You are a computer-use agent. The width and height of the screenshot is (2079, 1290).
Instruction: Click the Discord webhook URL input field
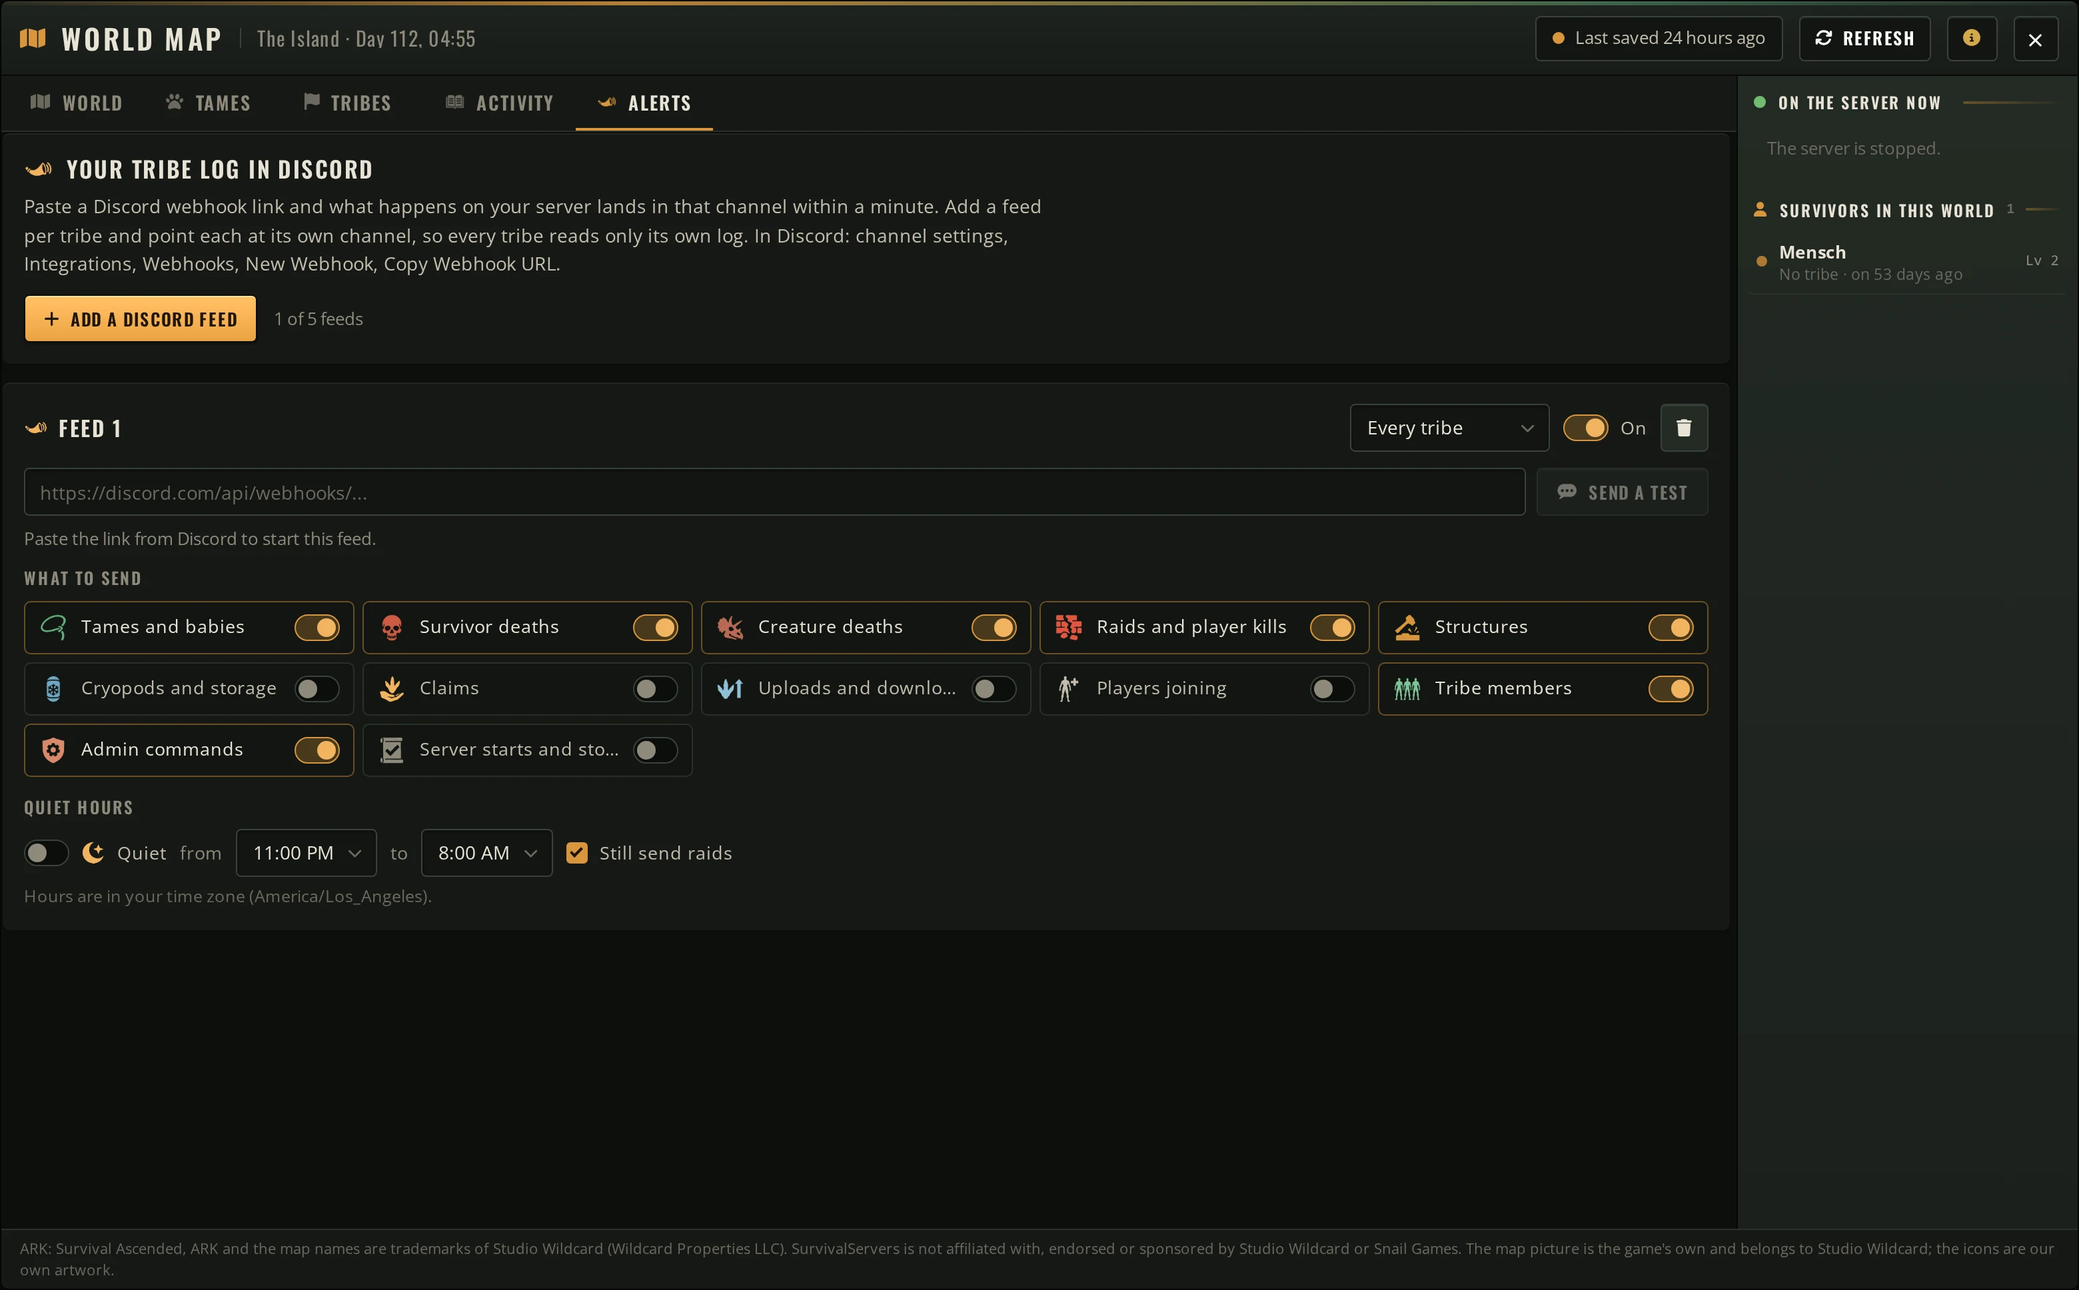(774, 492)
